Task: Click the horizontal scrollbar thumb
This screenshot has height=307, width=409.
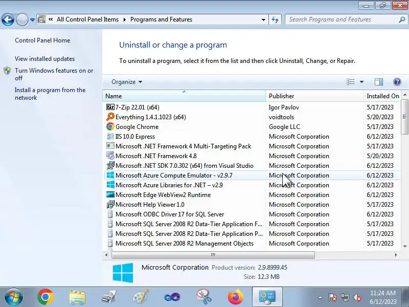Action: (213, 255)
